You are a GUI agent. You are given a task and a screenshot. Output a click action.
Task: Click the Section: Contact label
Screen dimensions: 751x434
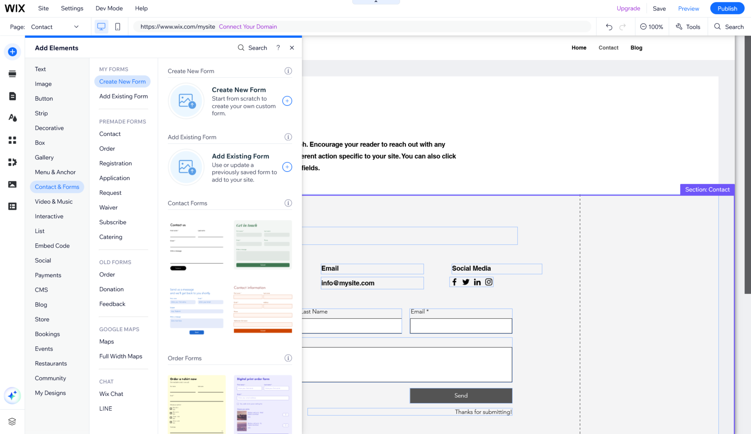coord(707,189)
